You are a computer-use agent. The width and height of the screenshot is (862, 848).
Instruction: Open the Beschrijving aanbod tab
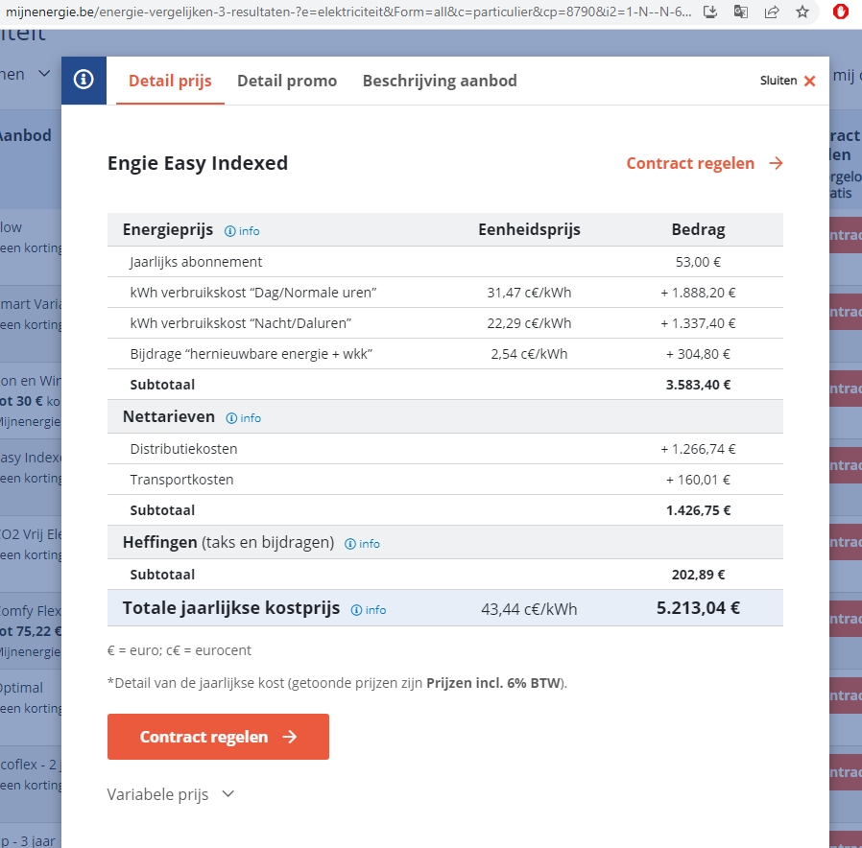(x=440, y=81)
